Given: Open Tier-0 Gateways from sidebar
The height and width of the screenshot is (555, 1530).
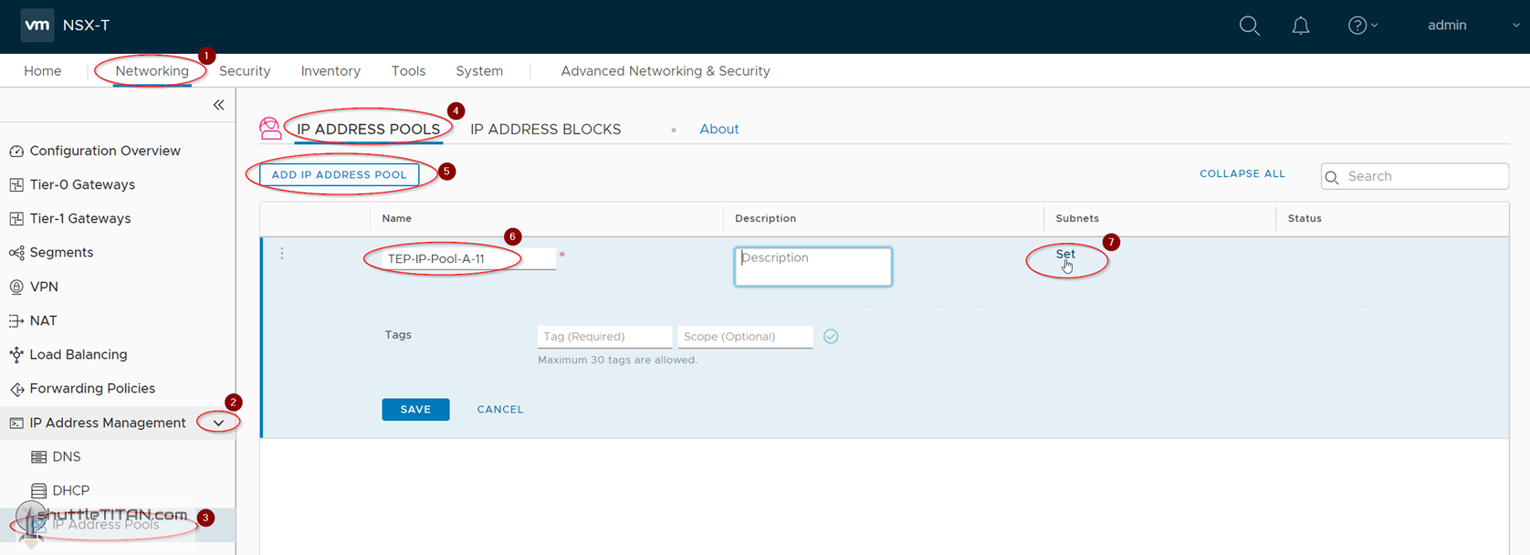Looking at the screenshot, I should click(82, 184).
